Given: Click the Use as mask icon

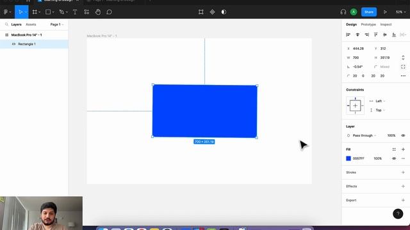Looking at the screenshot, I should (x=224, y=12).
